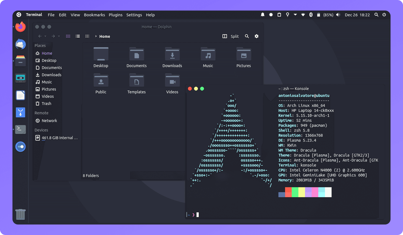Viewport: 403px width, 235px height.
Task: Select the Desktop folder in Dolphin
Action: [x=101, y=57]
